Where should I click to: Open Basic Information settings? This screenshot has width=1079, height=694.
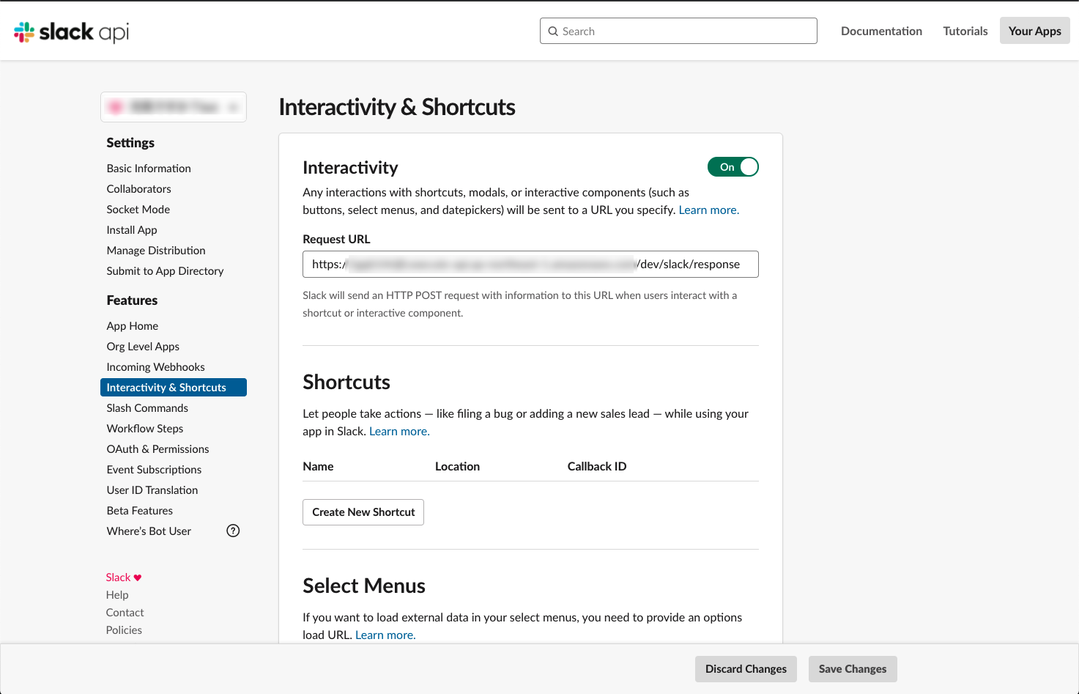(x=148, y=168)
